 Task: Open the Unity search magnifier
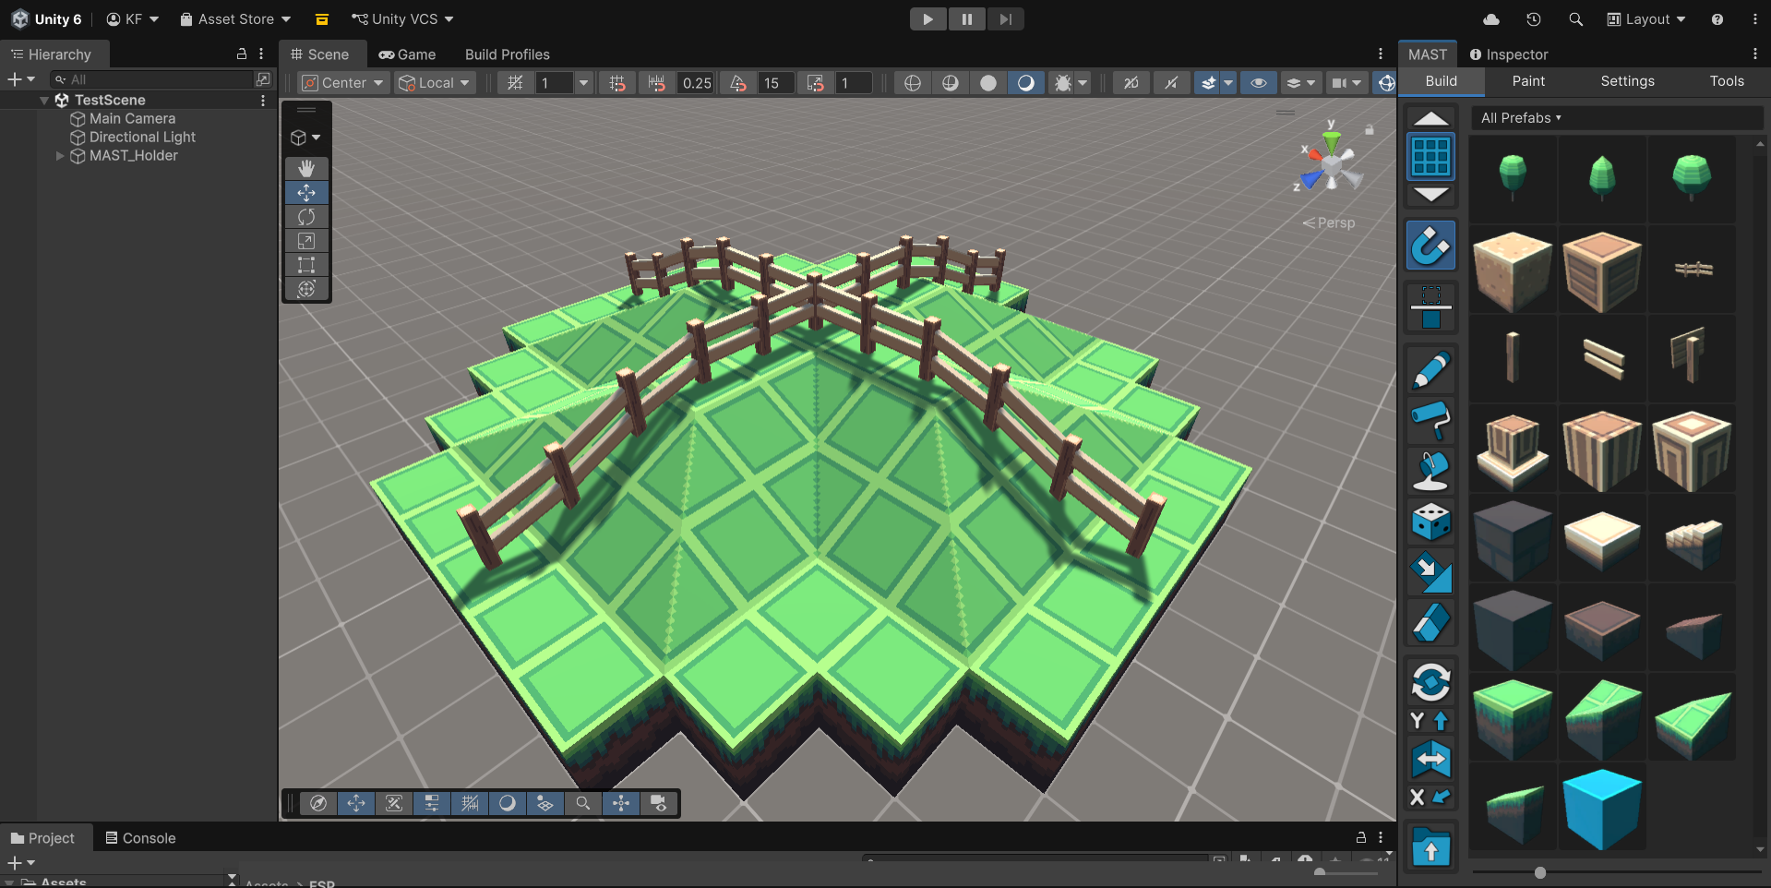(1575, 19)
